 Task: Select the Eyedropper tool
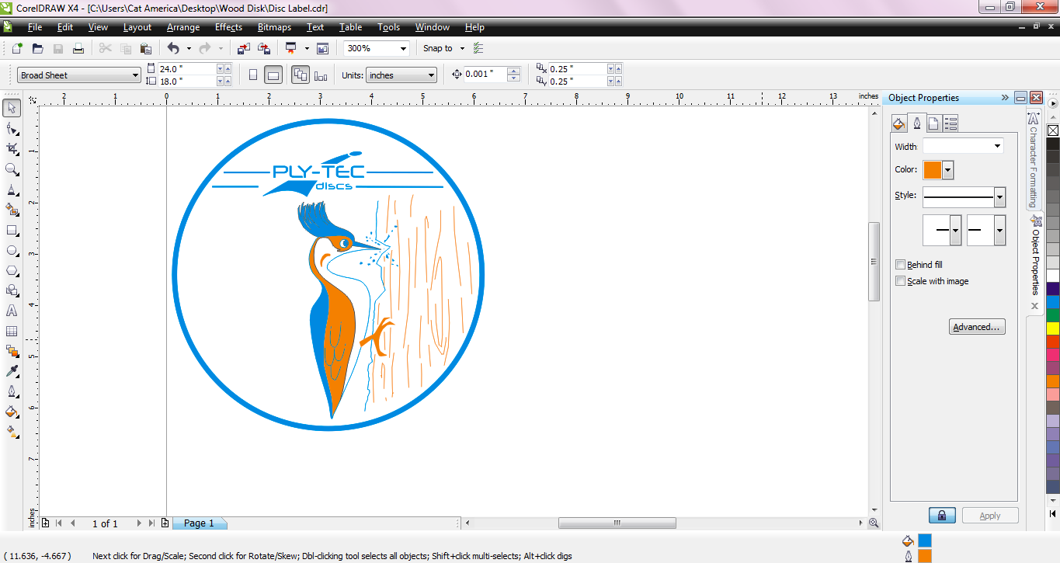[12, 371]
